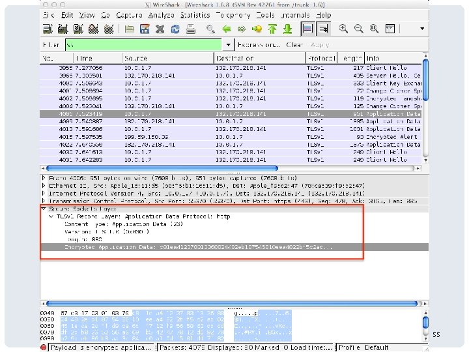Restart the running live capture

coord(109,29)
